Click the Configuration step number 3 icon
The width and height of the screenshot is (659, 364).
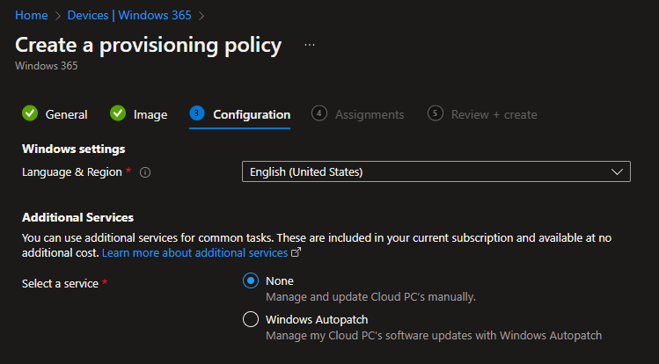tap(197, 113)
